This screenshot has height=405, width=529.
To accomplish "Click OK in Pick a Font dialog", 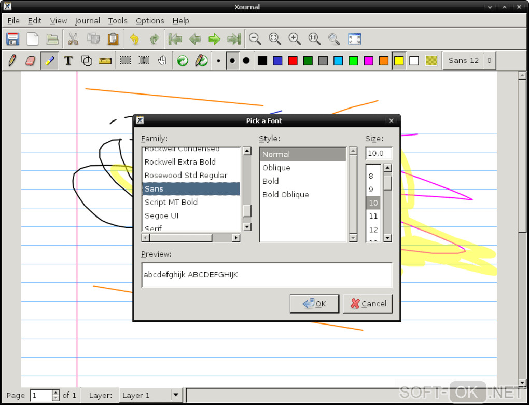I will 314,304.
